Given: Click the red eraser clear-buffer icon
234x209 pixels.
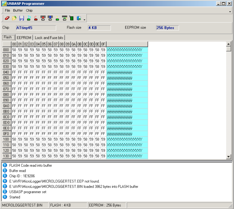Looking at the screenshot, I should [7, 18].
